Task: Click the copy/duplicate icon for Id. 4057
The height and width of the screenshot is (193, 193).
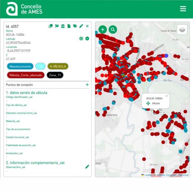Action: 51,26
